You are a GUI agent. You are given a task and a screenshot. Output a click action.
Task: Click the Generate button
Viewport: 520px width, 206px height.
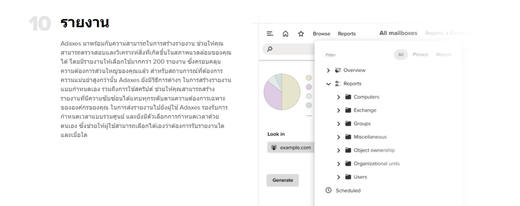point(282,180)
